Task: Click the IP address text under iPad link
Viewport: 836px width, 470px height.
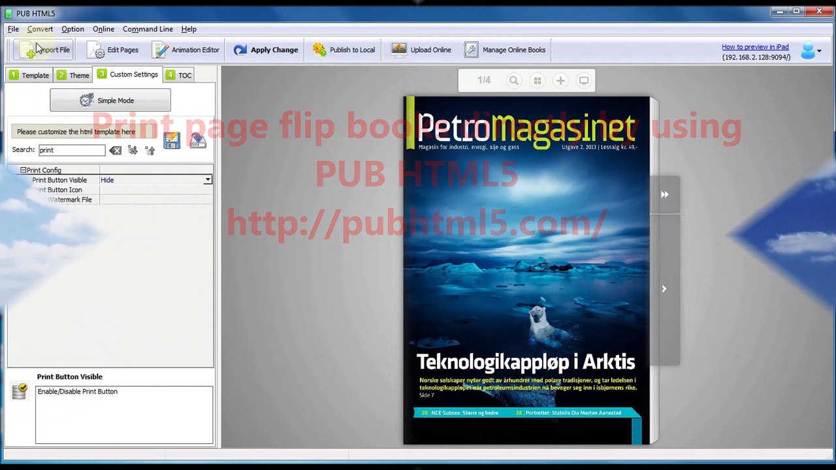Action: click(x=756, y=57)
